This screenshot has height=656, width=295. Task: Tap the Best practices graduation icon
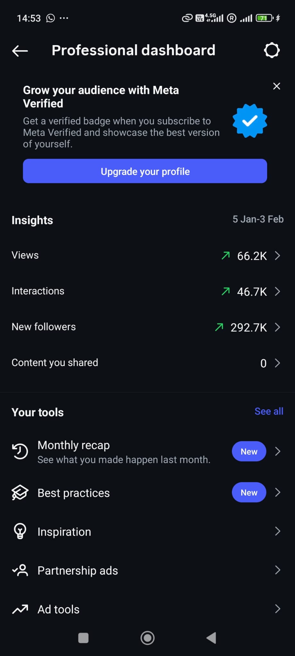(20, 493)
